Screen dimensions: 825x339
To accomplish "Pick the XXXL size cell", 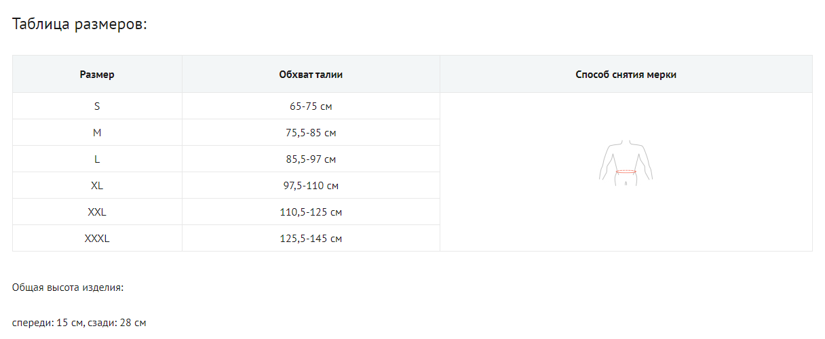I will pos(97,239).
